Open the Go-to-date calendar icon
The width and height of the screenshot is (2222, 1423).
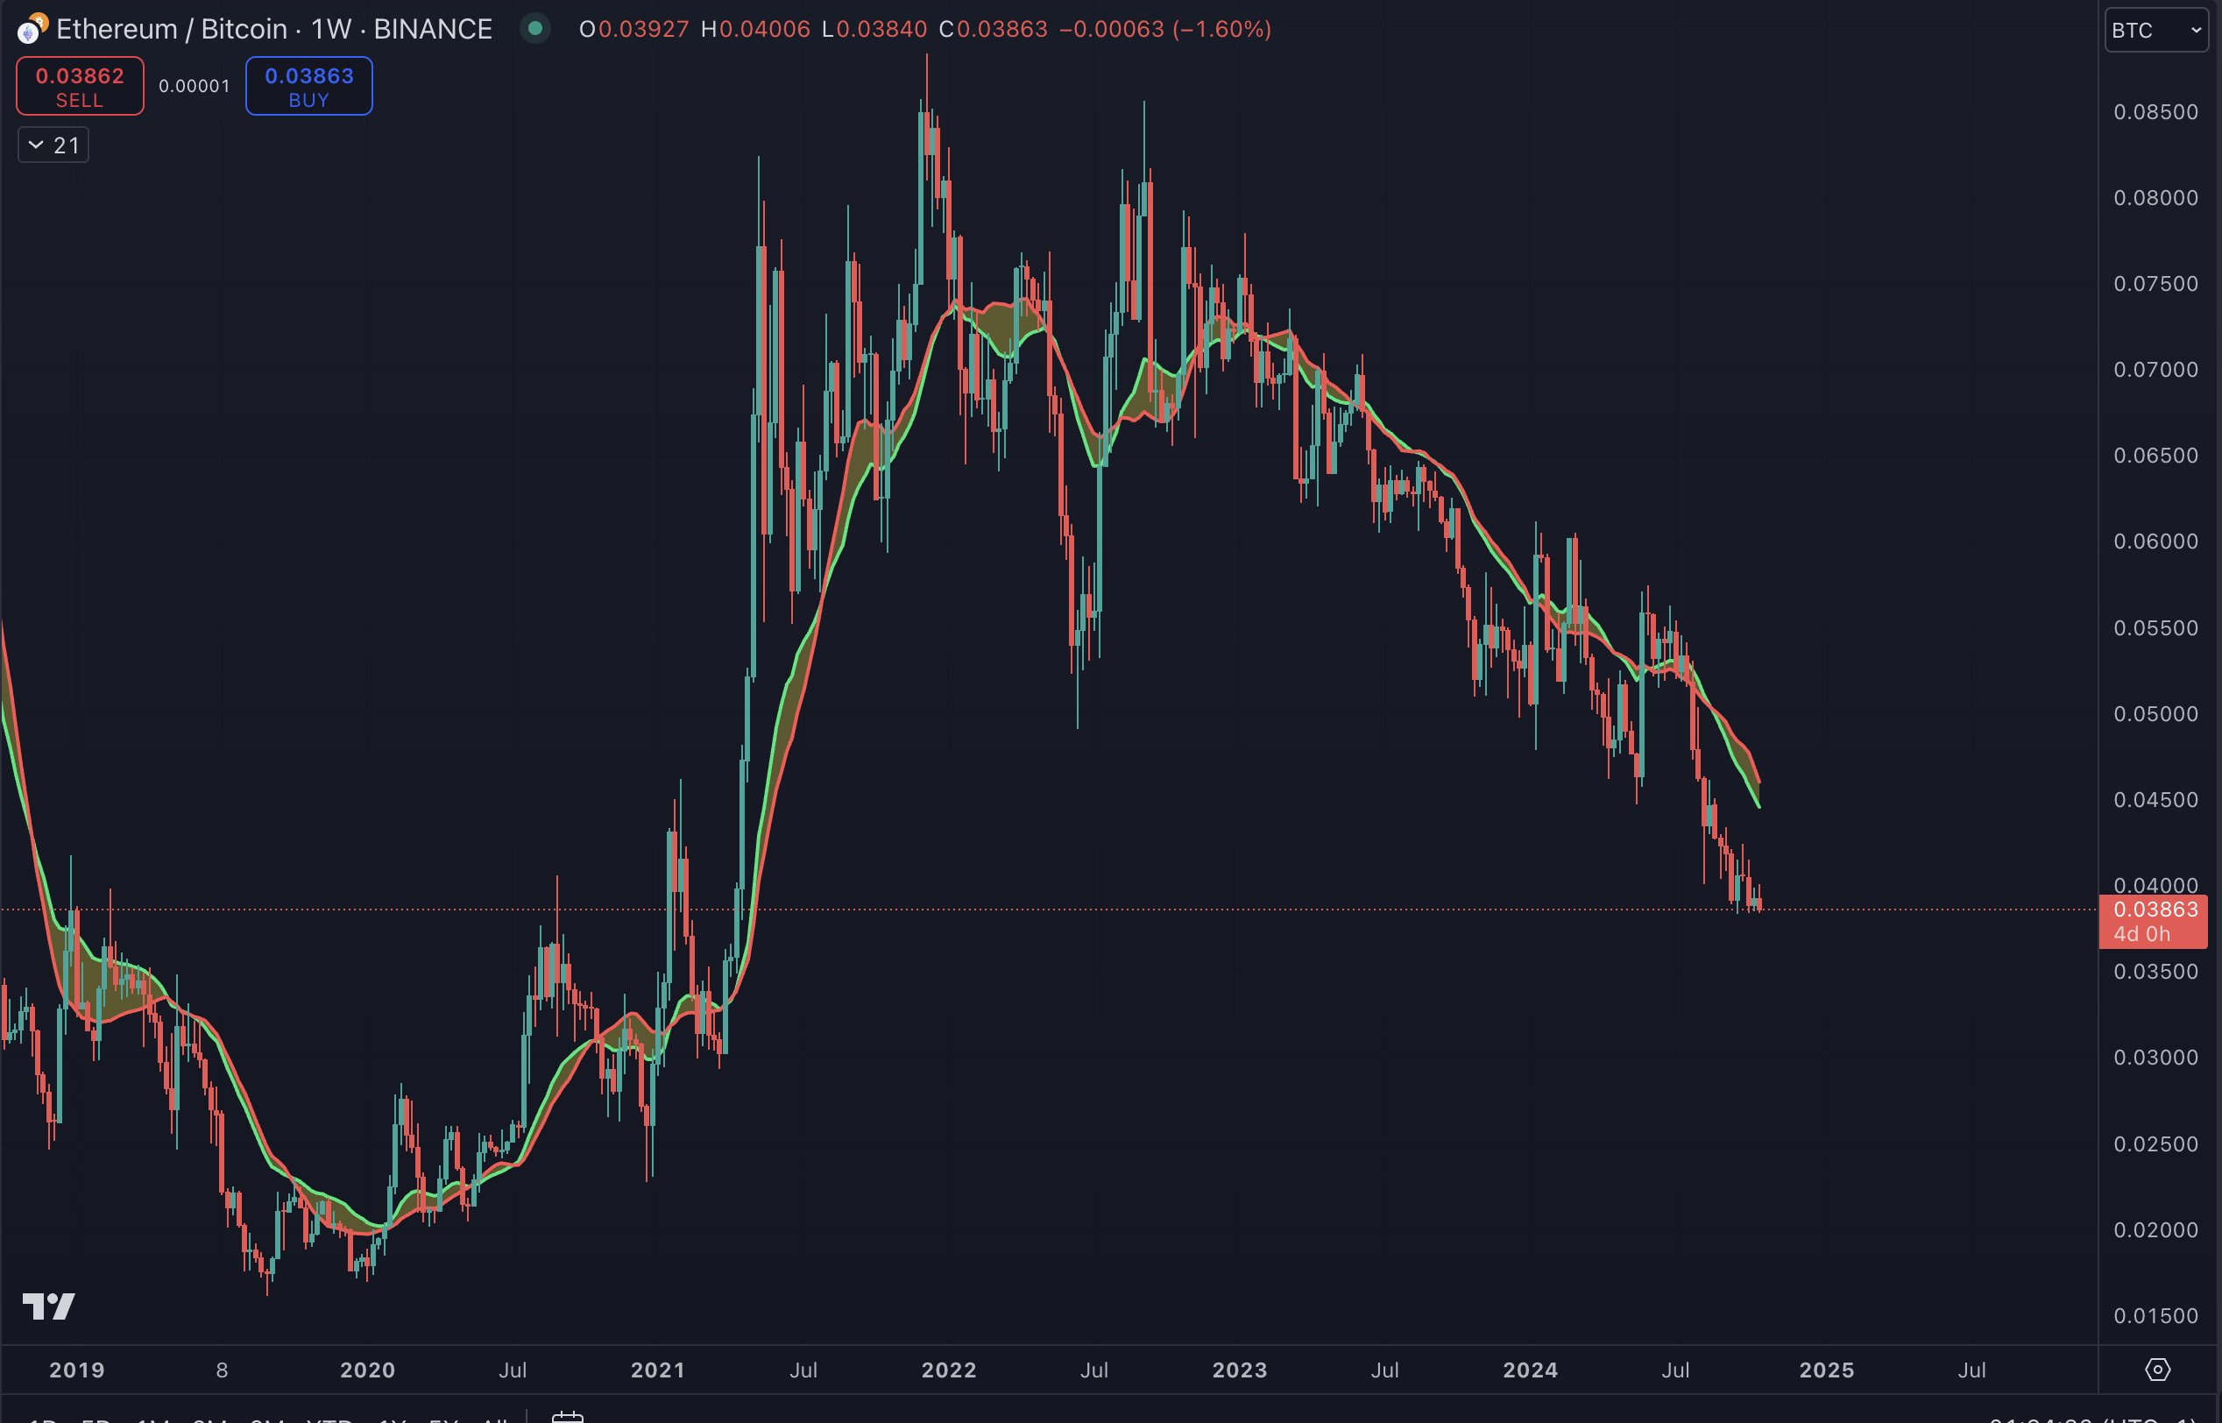[568, 1418]
